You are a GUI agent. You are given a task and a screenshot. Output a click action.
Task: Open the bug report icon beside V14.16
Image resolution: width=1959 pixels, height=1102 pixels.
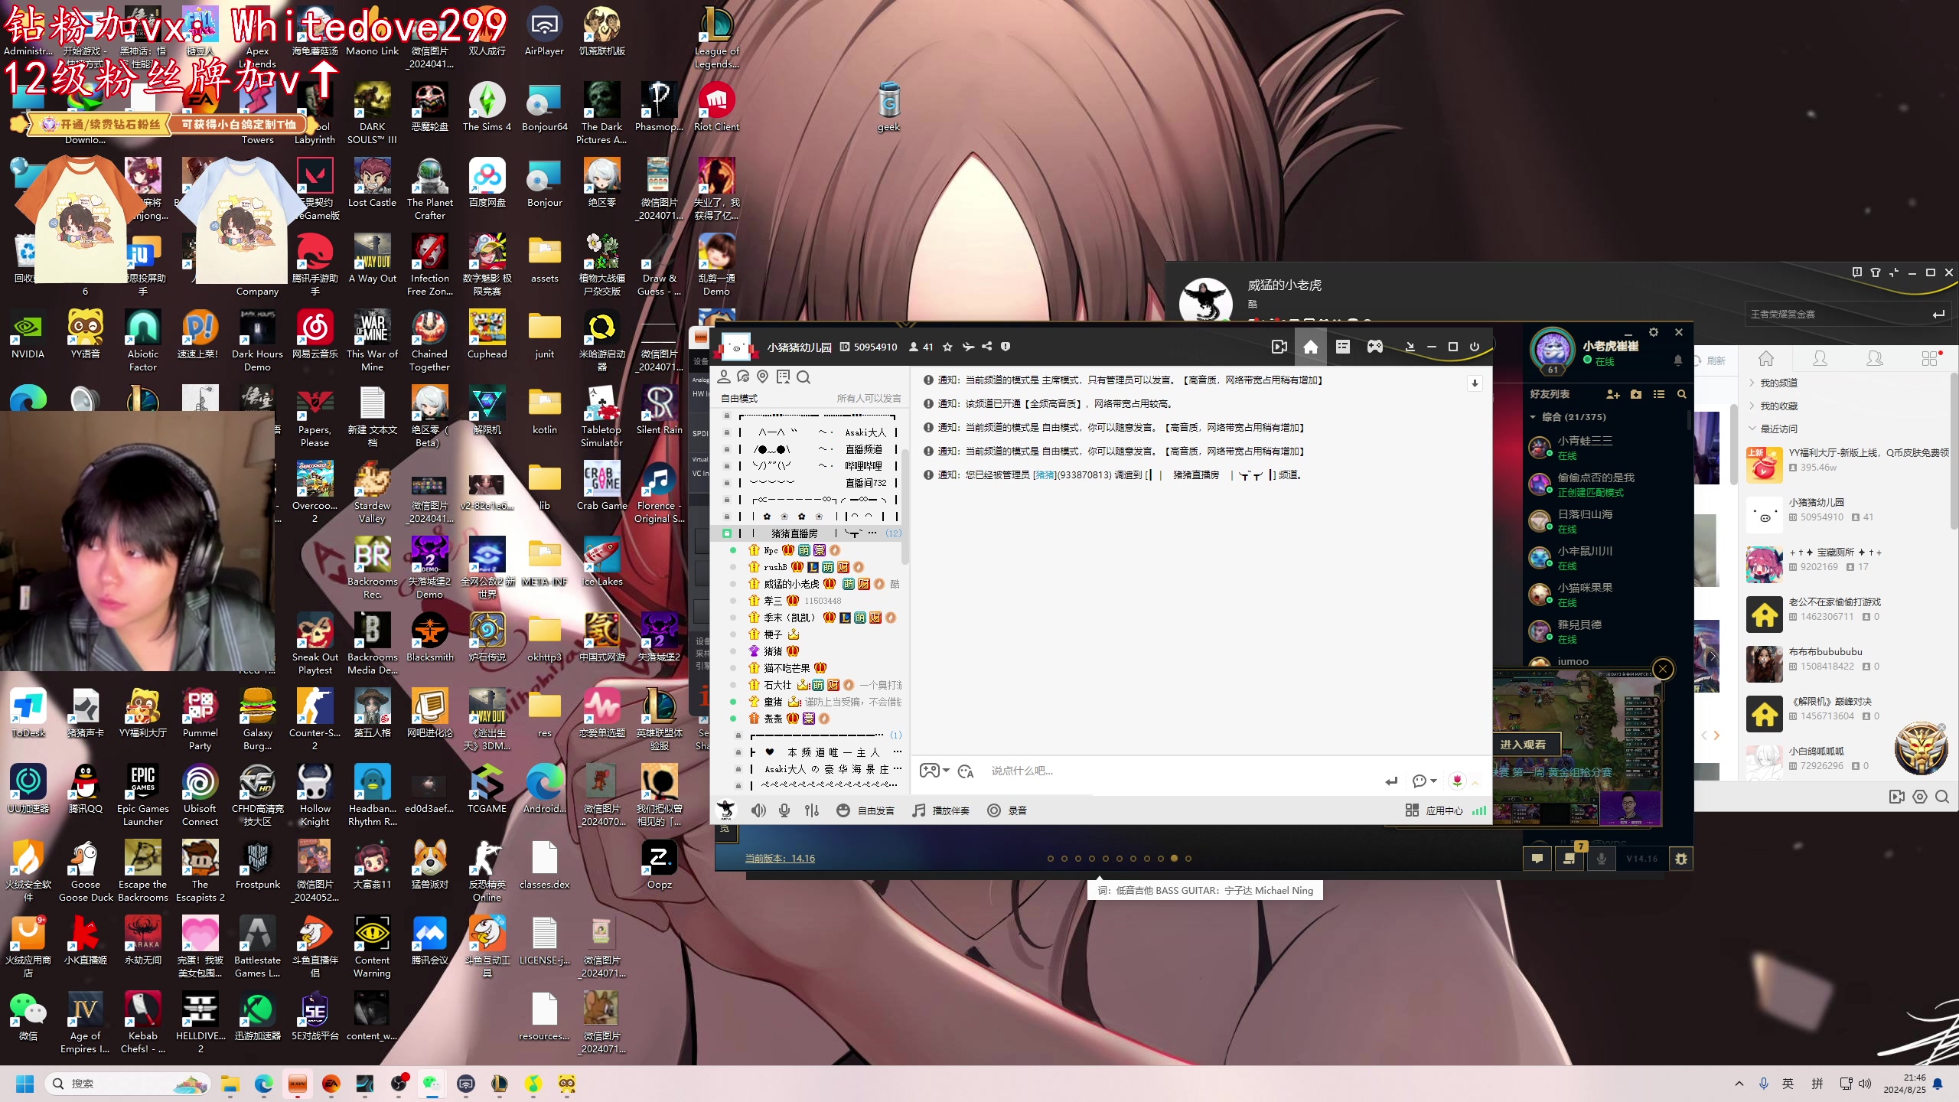[1680, 859]
